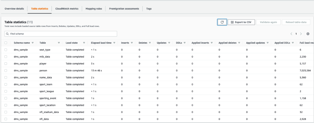Sort by Deletes column arrow
Viewport: 314px width, 123px height.
pyautogui.click(x=150, y=43)
